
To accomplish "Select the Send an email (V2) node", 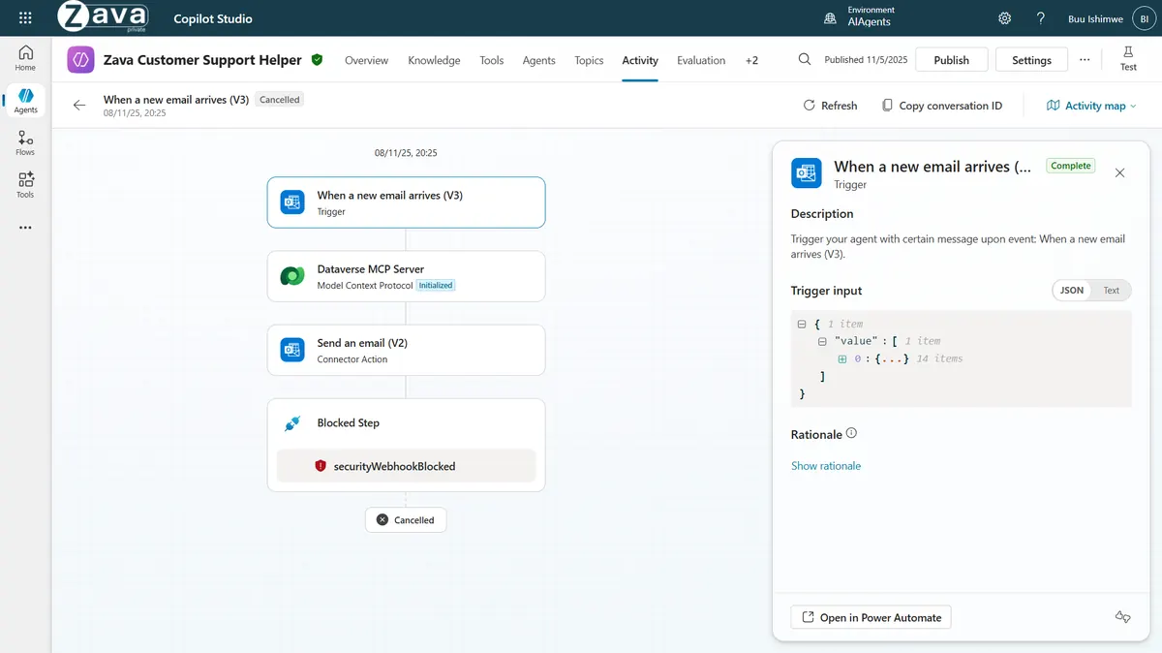I will click(406, 350).
